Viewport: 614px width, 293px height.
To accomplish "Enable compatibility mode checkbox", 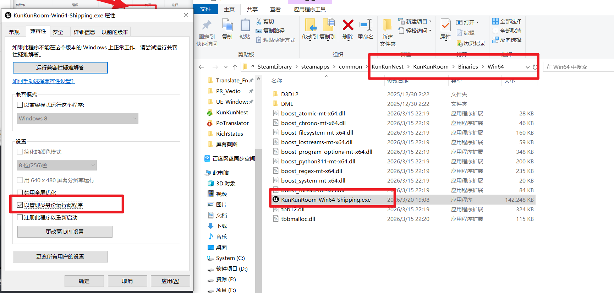I will tap(20, 105).
